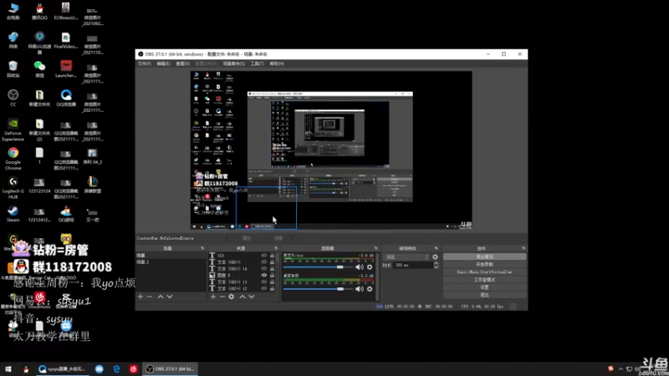
Task: Move source up in Sources panel
Action: [x=243, y=297]
